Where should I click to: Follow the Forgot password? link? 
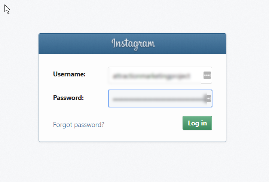pos(79,125)
